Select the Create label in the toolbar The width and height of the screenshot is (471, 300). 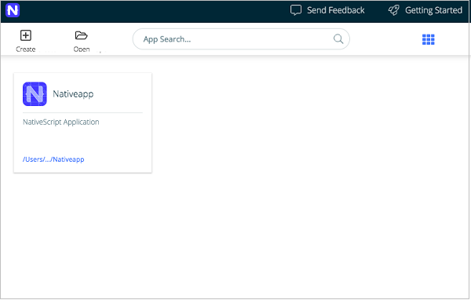click(26, 49)
